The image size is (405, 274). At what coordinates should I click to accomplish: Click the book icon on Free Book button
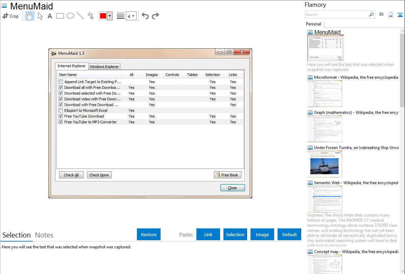pos(218,175)
